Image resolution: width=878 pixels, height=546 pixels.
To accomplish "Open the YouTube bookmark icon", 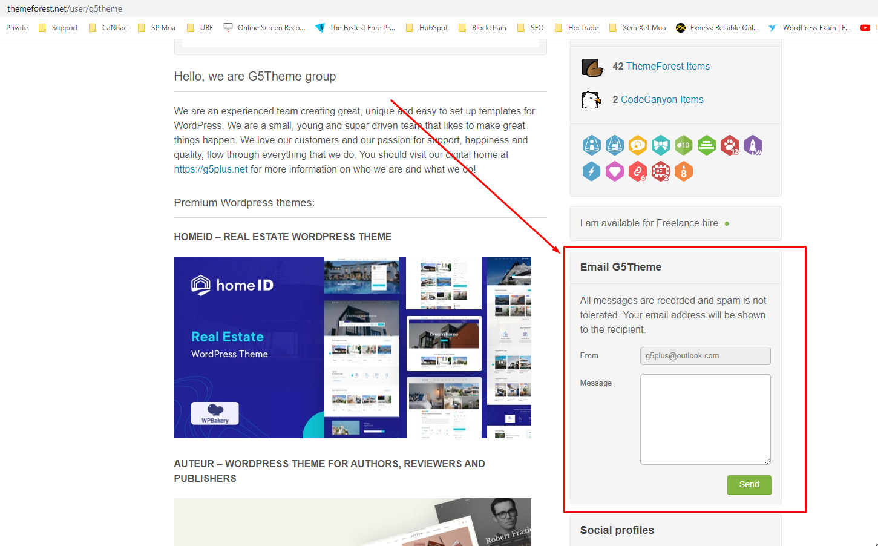I will [x=865, y=28].
